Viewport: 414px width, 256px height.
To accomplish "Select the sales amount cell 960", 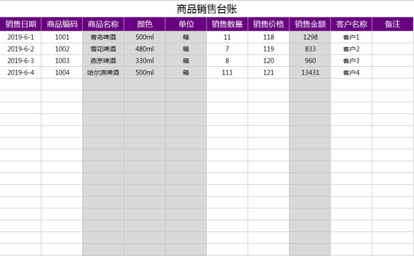I will click(310, 61).
